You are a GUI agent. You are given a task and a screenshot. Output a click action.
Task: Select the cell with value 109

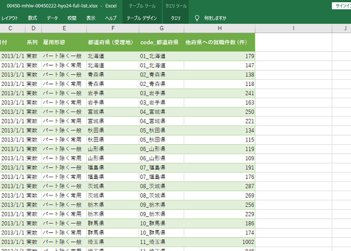pyautogui.click(x=220, y=159)
